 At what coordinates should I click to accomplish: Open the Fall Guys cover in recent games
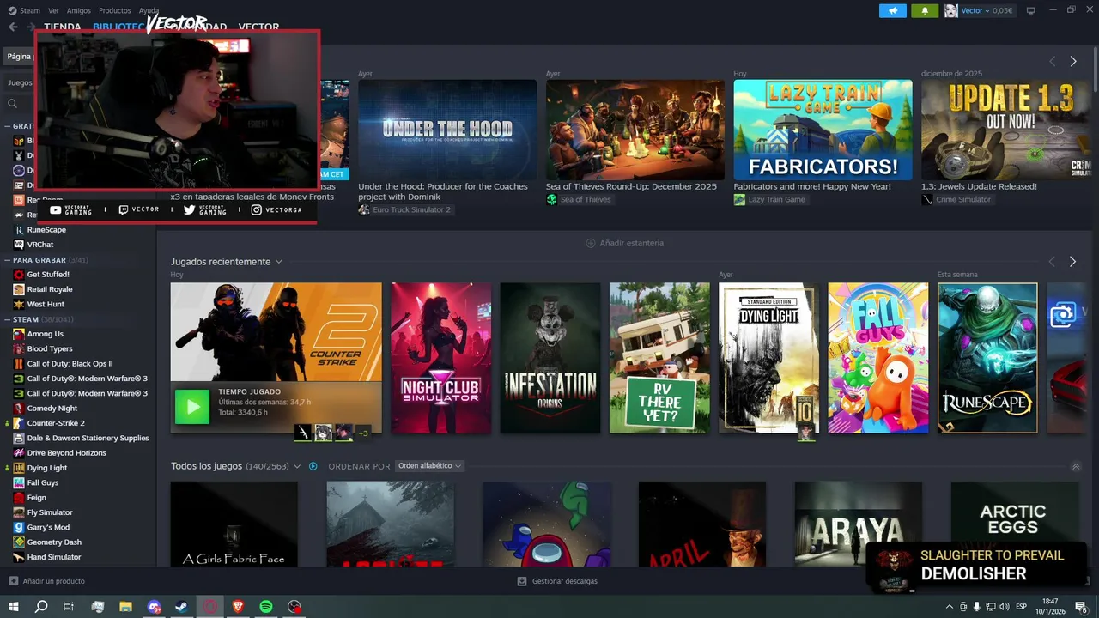pyautogui.click(x=877, y=358)
